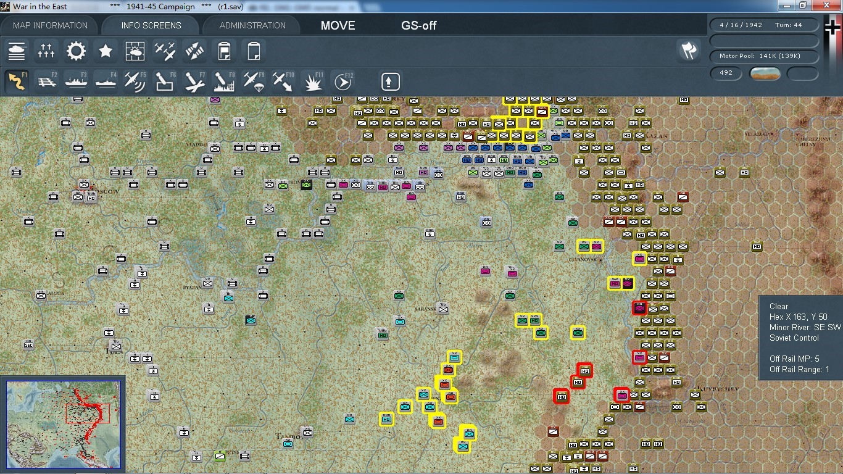Click the white flags icon
The width and height of the screenshot is (843, 474).
click(688, 51)
